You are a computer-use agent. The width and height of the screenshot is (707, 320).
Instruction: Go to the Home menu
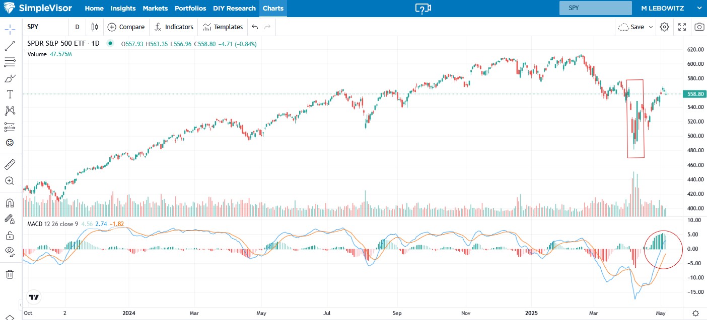(94, 8)
